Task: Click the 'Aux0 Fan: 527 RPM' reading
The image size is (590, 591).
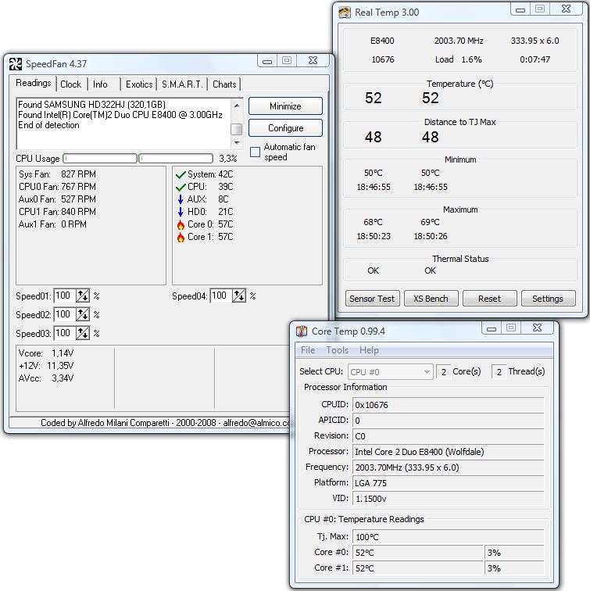Action: [x=57, y=199]
